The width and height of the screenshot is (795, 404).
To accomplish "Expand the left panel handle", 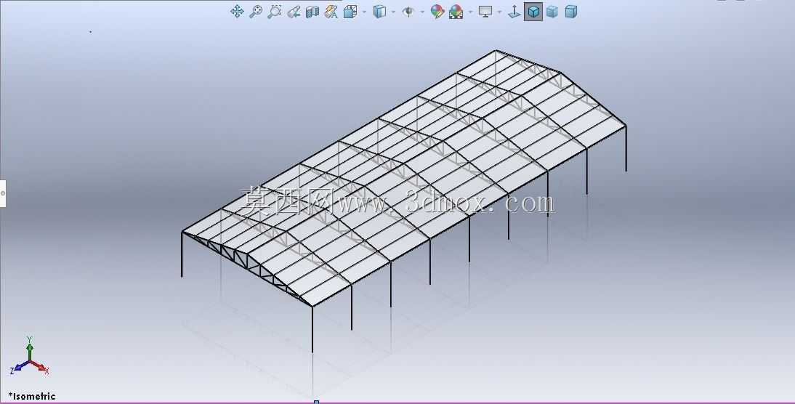I will (x=2, y=193).
